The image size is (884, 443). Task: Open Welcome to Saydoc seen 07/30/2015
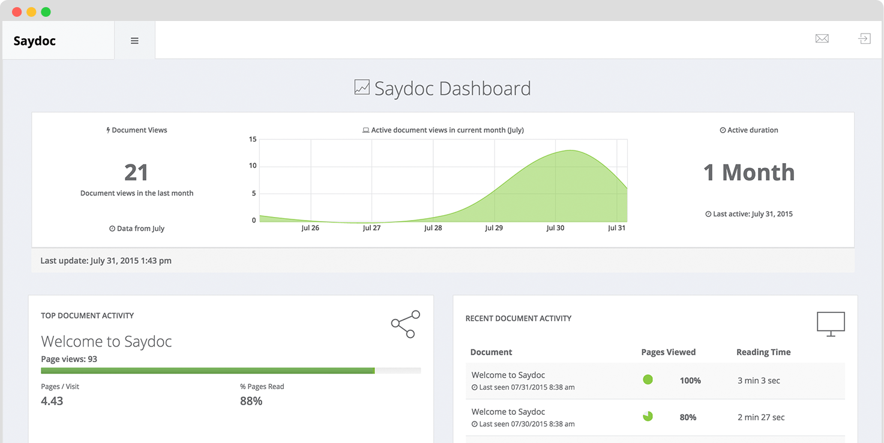pos(508,411)
